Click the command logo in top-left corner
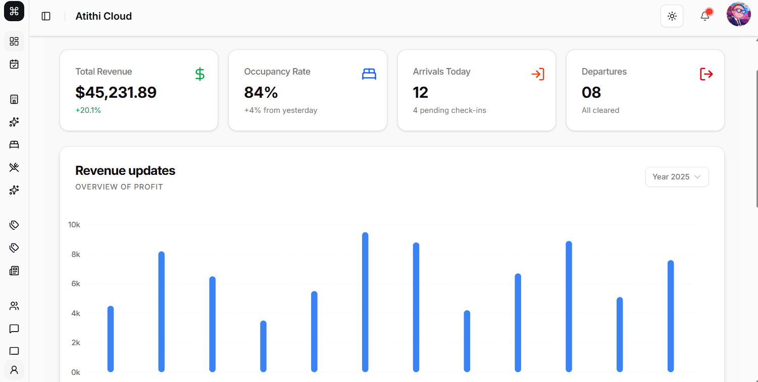This screenshot has height=382, width=758. (x=14, y=11)
